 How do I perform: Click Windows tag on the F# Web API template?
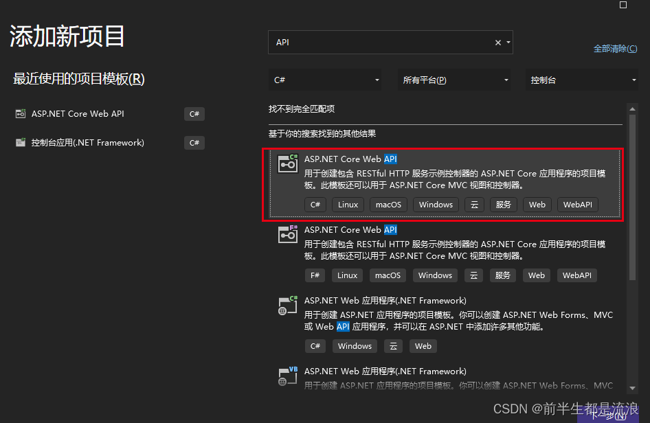[435, 275]
